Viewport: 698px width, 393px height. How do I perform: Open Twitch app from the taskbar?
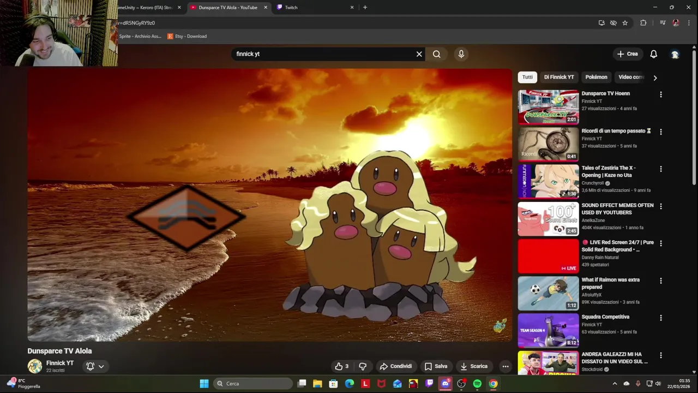point(429,384)
